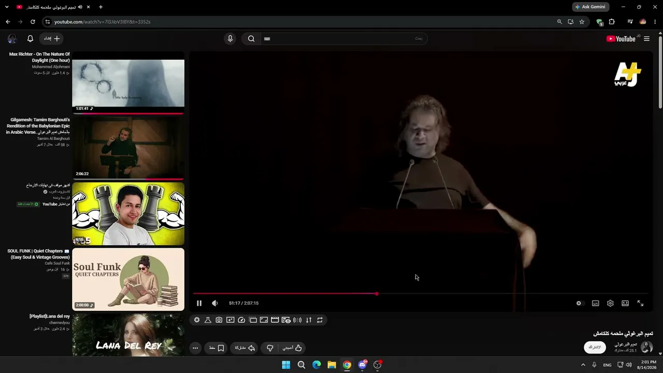
Task: Open a new browser tab
Action: (100, 7)
